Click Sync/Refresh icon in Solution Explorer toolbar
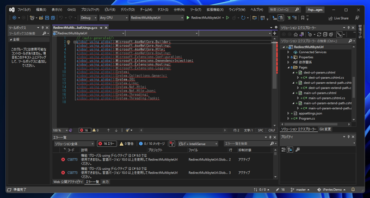370x198 pixels. point(319,34)
